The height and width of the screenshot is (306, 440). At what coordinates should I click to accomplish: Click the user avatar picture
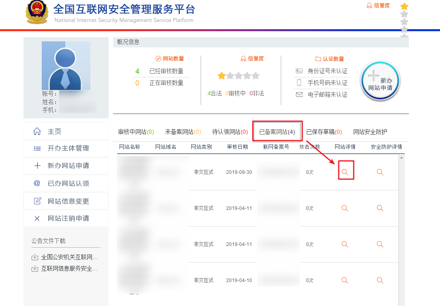(x=66, y=65)
